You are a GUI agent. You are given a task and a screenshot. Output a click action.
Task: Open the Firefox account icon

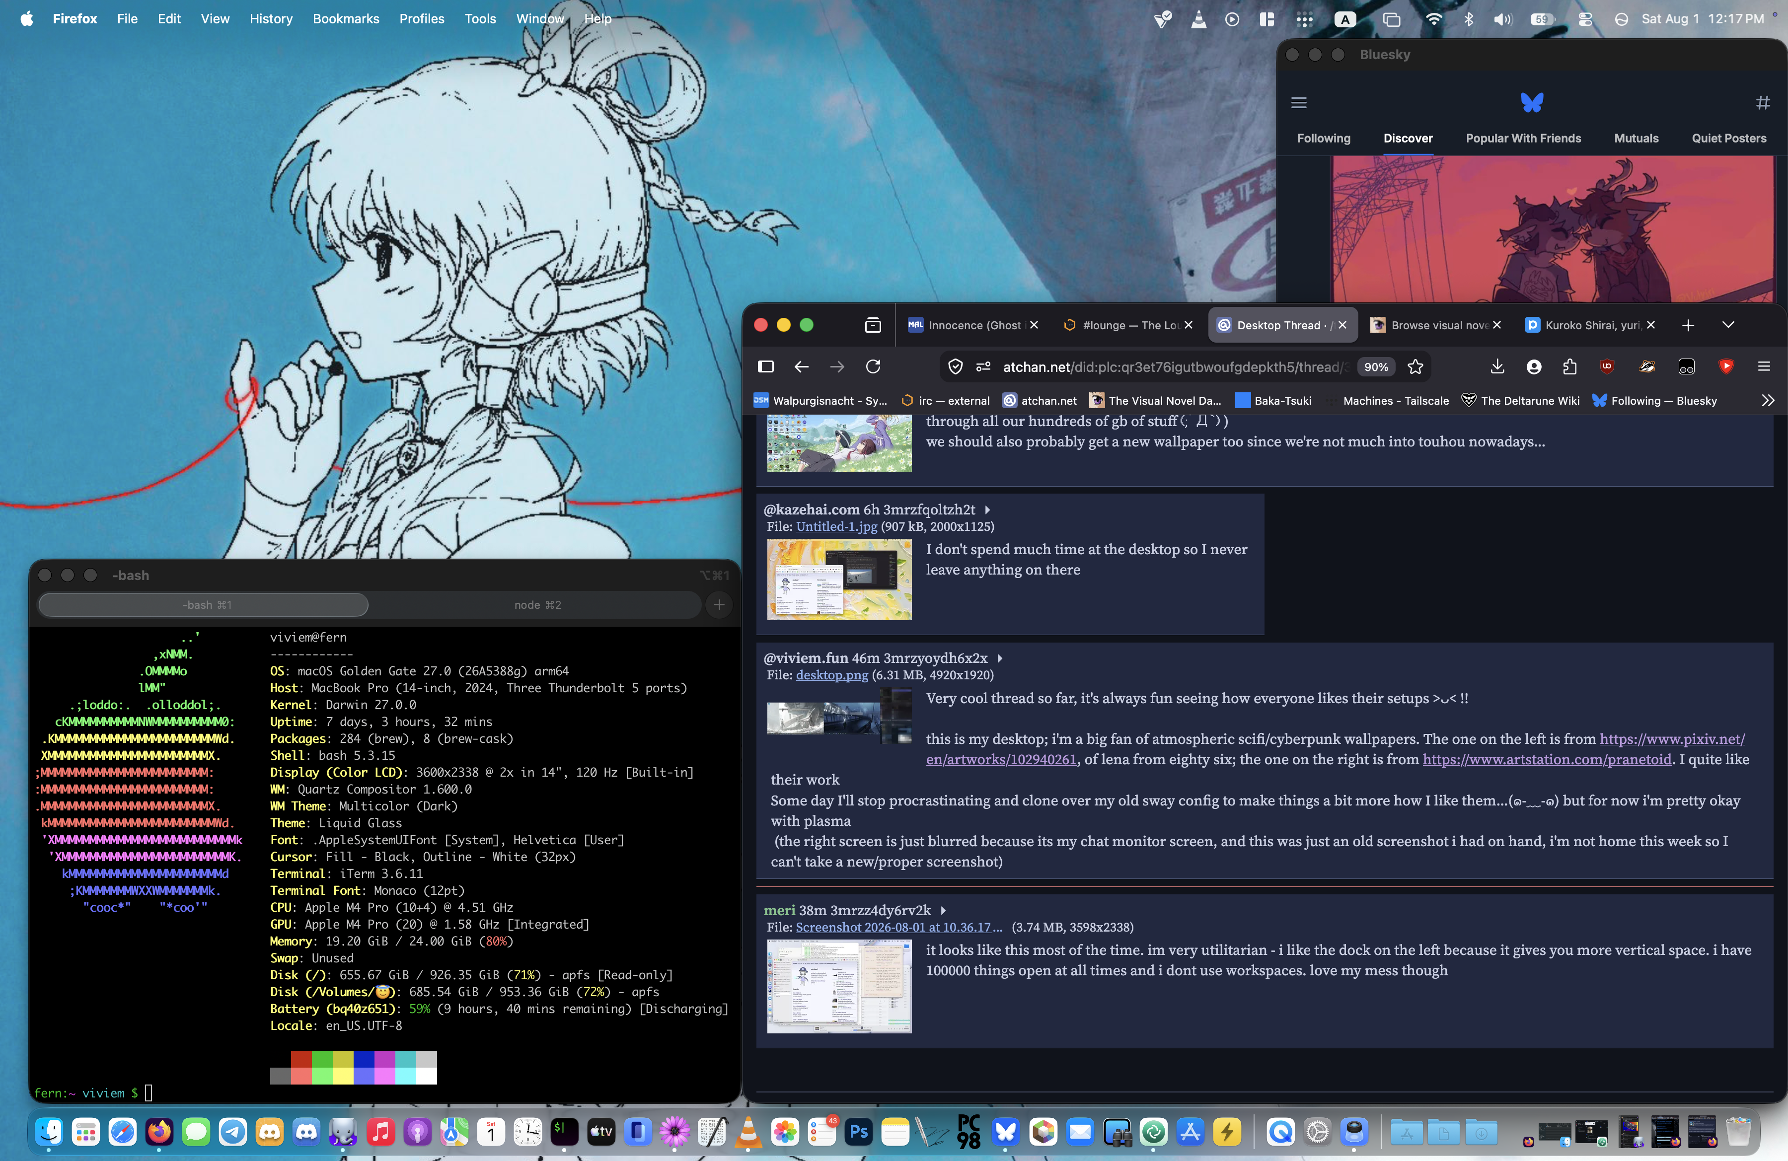click(1534, 366)
